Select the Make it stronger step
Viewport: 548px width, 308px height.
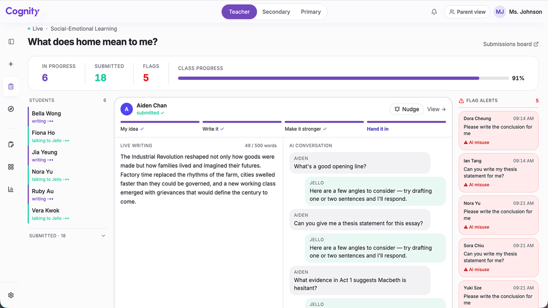324,126
